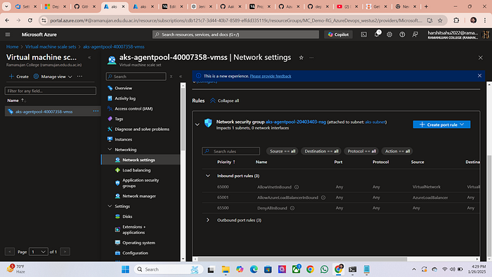Open Load balancing

[x=136, y=170]
